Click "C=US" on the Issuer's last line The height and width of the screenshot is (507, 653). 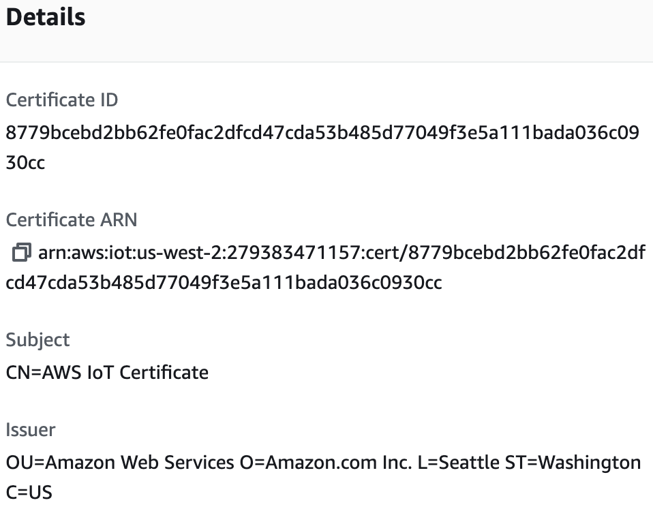click(29, 492)
